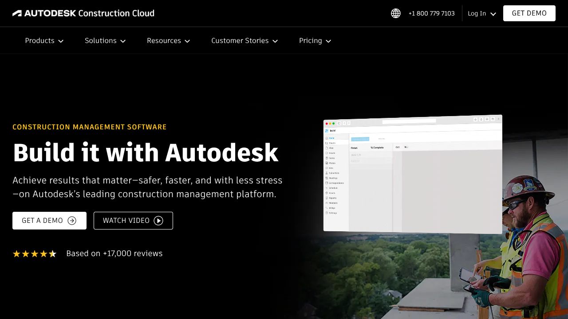Toggle the bookmark star in the browser preview
Screen dimensions: 568x319
tap(476, 119)
